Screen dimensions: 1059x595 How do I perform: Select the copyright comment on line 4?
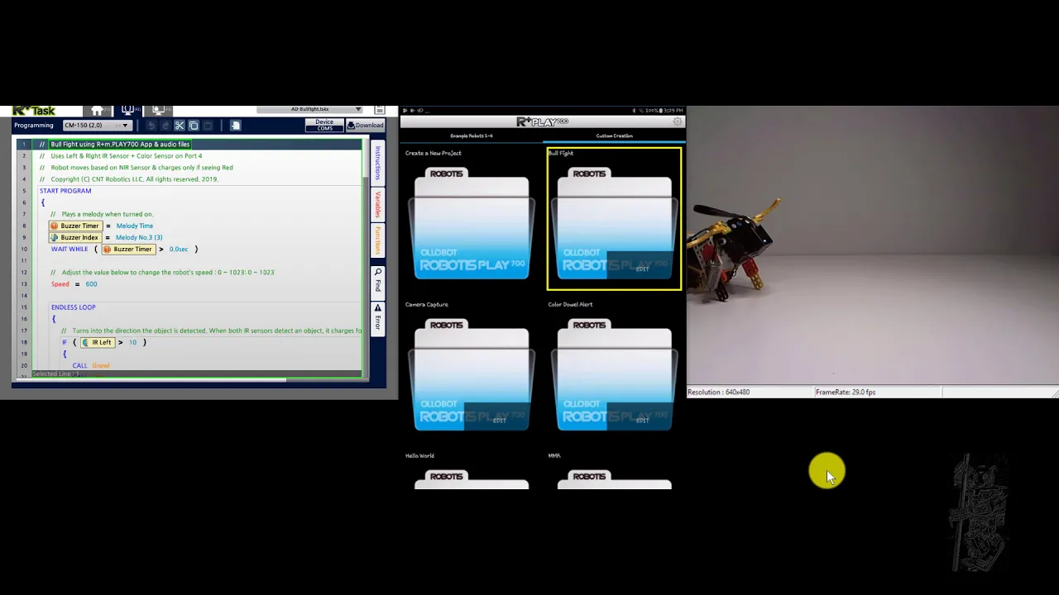click(134, 178)
